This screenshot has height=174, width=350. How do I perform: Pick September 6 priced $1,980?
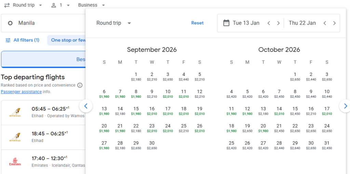pyautogui.click(x=104, y=94)
